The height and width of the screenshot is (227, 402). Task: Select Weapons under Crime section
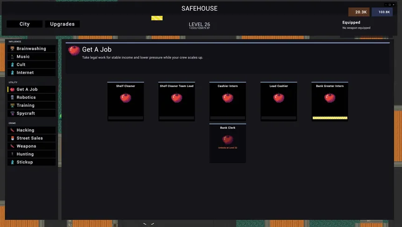pyautogui.click(x=26, y=146)
